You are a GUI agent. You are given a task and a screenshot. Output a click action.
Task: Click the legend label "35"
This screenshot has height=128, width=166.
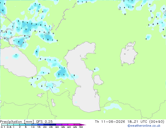[63, 127]
